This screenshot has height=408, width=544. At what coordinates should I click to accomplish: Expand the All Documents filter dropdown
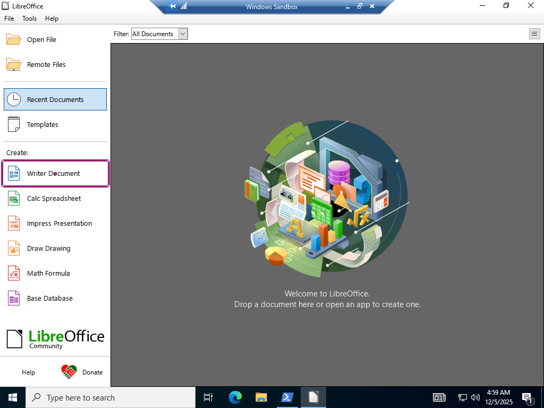(x=183, y=34)
